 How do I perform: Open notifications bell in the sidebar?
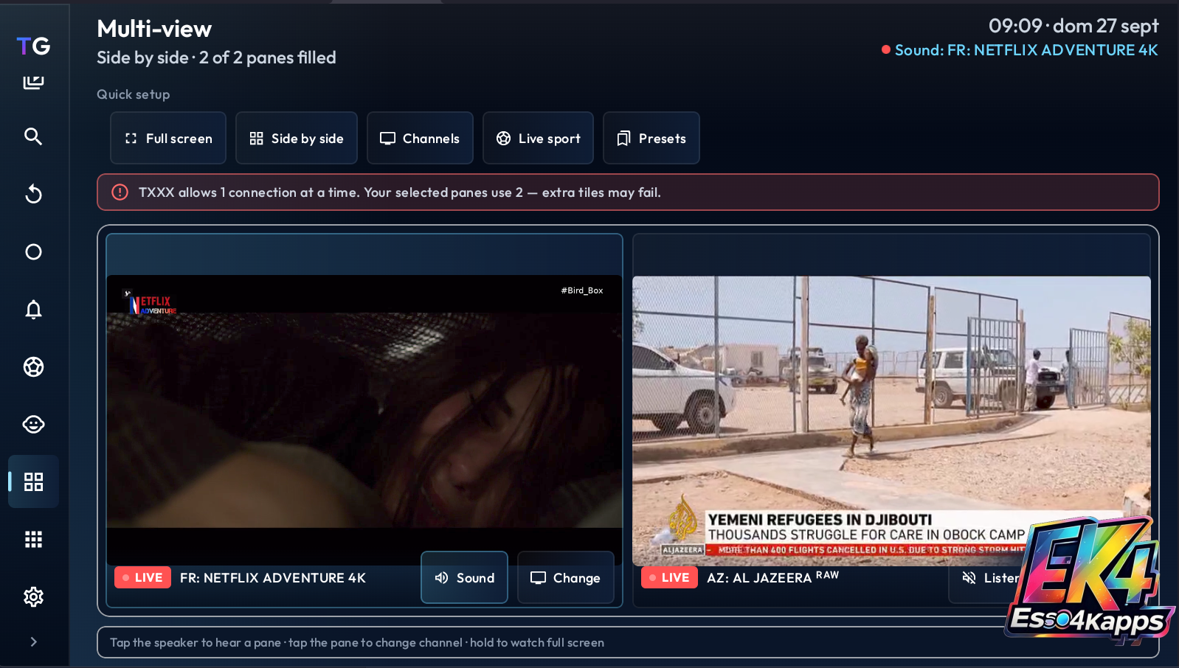coord(33,309)
